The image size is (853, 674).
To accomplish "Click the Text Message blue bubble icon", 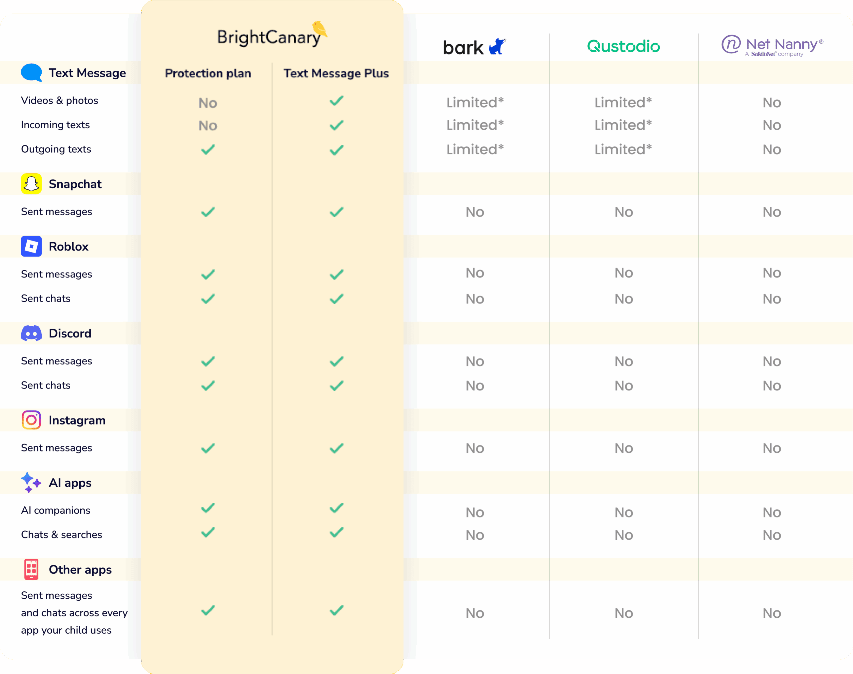I will 31,73.
